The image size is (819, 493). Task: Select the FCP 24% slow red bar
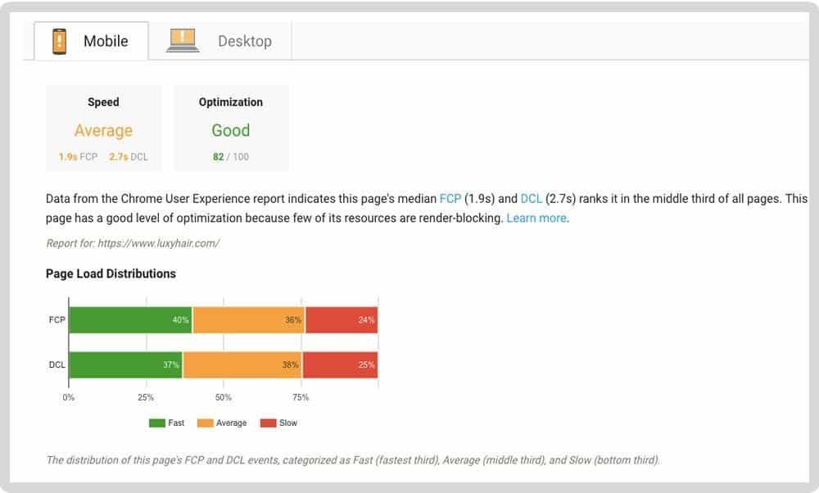click(342, 320)
